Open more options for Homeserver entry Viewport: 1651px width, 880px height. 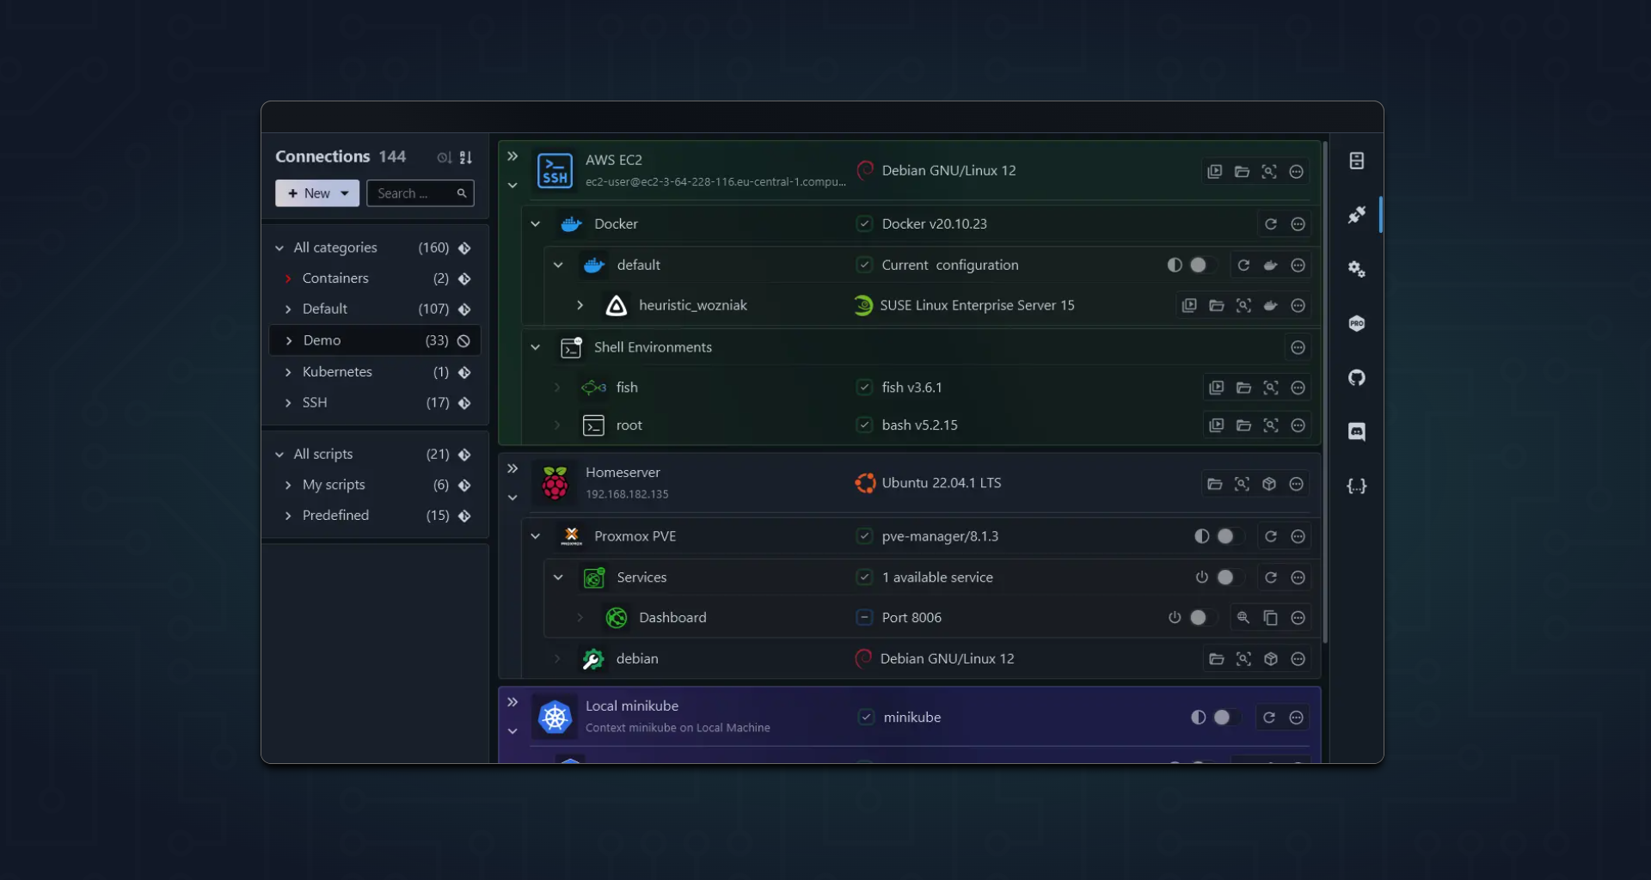click(1297, 485)
